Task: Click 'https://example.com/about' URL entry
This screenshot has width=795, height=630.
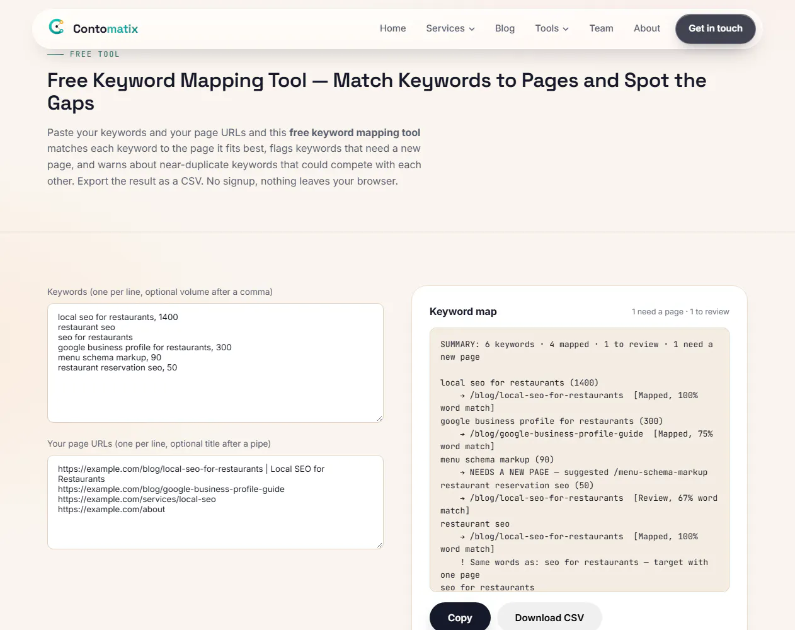Action: pos(112,509)
